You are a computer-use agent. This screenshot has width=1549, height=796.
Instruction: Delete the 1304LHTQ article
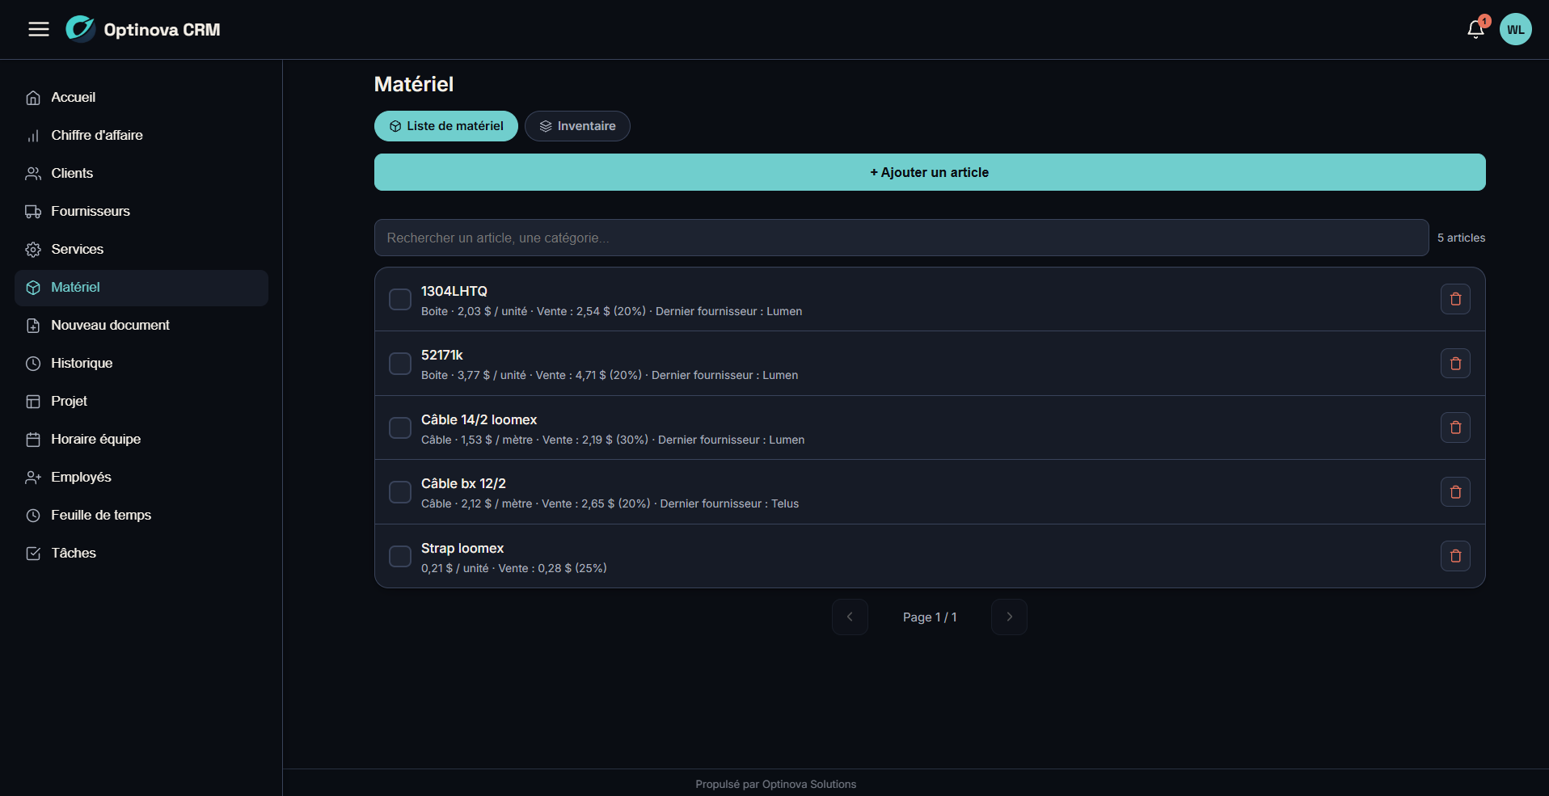tap(1455, 299)
